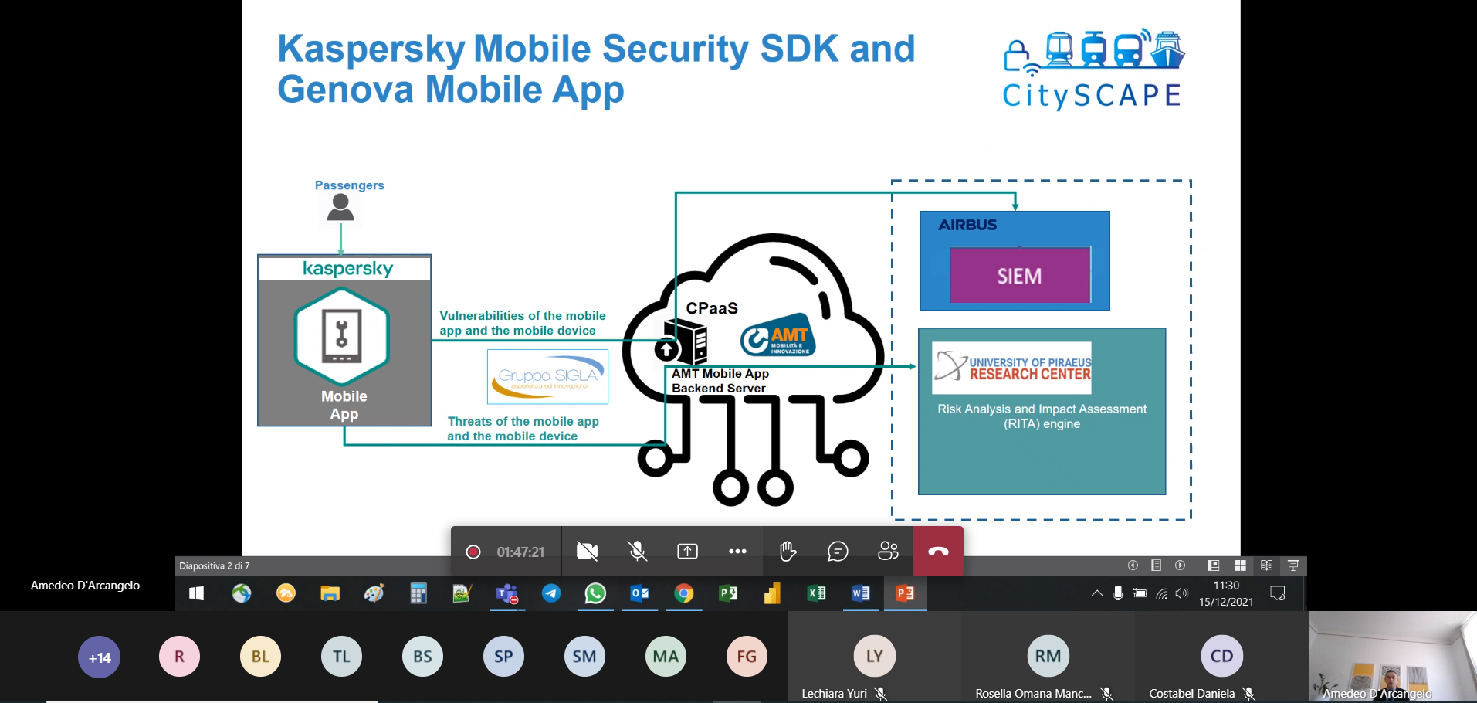Open Amedeo D'Arcangelo's video thumbnail
The height and width of the screenshot is (703, 1477).
1392,657
